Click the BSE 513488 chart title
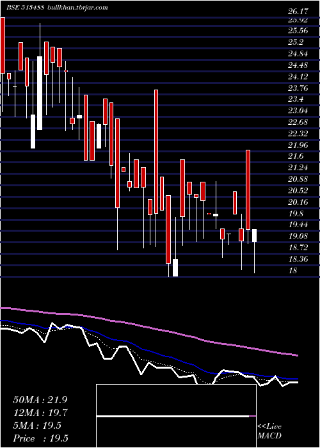The height and width of the screenshot is (448, 320). tap(25, 8)
